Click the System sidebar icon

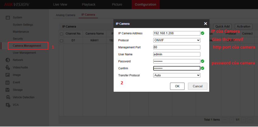(8, 18)
